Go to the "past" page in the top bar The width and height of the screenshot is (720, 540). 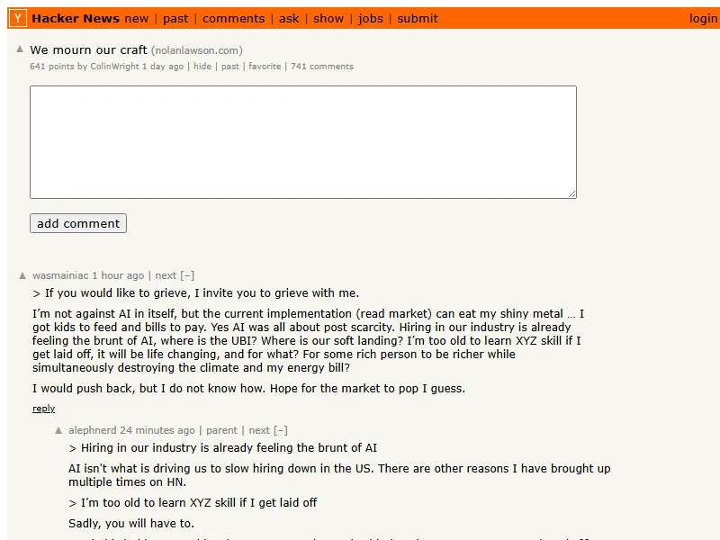(x=175, y=18)
